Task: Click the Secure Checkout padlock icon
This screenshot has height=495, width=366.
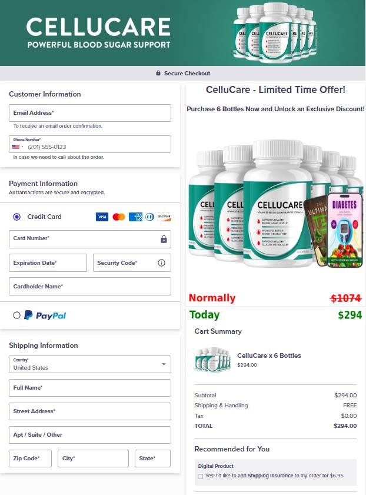Action: 158,73
